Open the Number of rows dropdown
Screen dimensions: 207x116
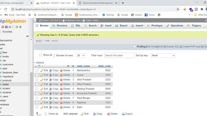(x=81, y=55)
